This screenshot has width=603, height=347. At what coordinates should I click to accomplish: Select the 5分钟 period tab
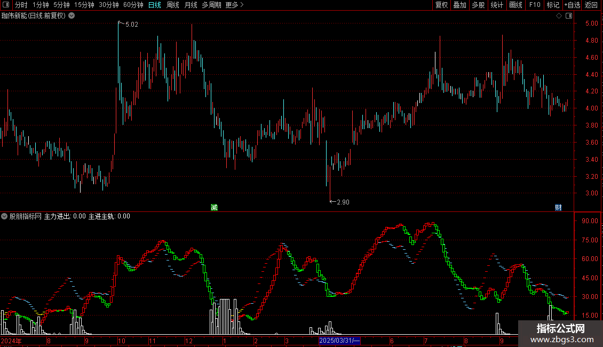click(61, 5)
